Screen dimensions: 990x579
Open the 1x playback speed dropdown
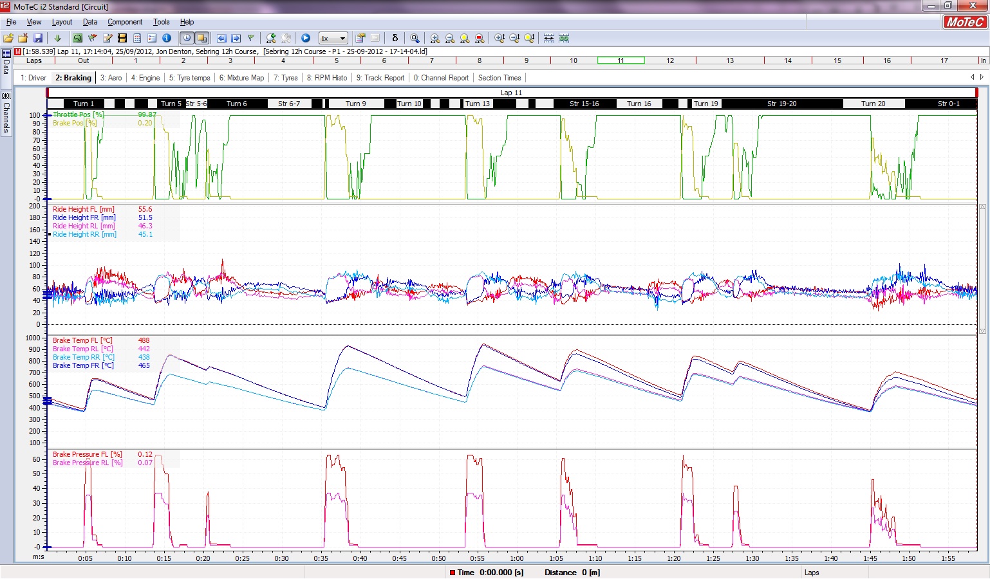click(x=333, y=39)
